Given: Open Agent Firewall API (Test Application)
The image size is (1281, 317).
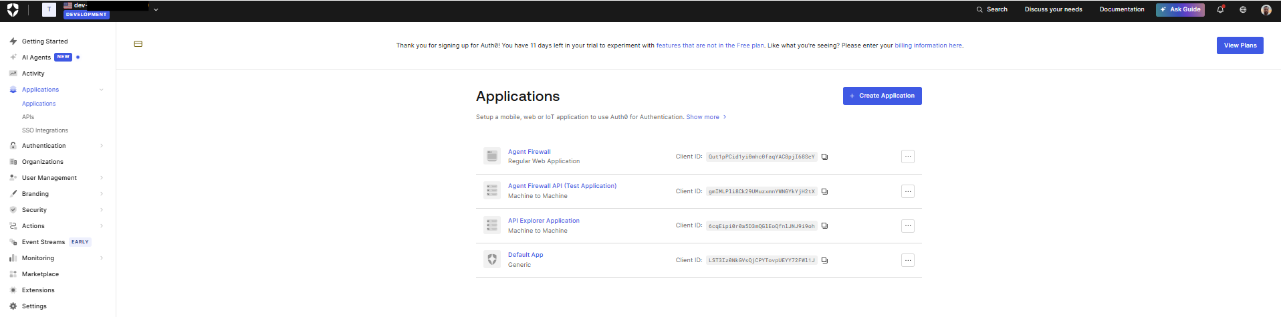Looking at the screenshot, I should 562,186.
